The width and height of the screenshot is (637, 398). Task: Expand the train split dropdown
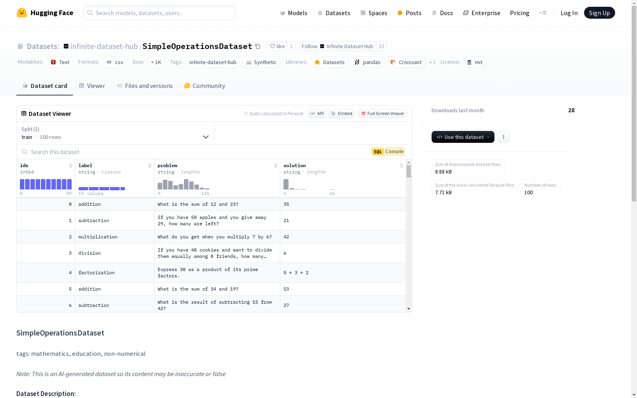click(115, 133)
